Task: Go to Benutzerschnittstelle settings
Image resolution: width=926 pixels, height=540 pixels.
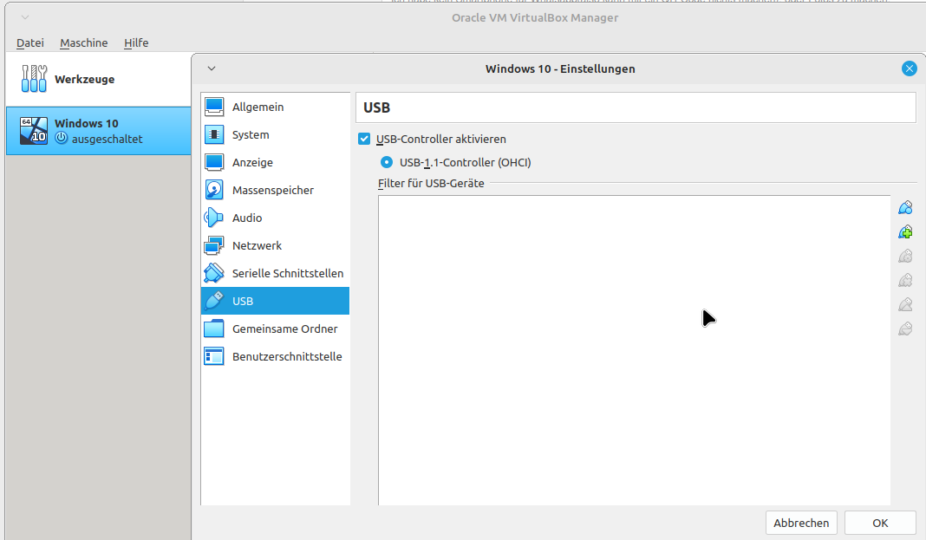Action: (275, 356)
